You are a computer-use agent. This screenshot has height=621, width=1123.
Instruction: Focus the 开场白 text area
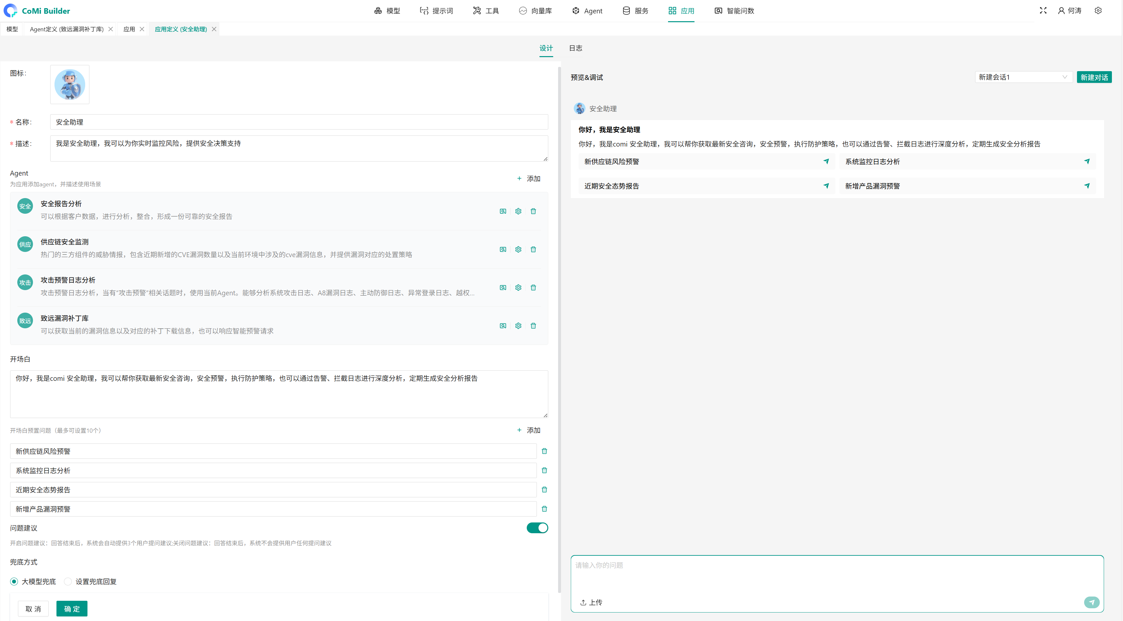click(x=279, y=395)
